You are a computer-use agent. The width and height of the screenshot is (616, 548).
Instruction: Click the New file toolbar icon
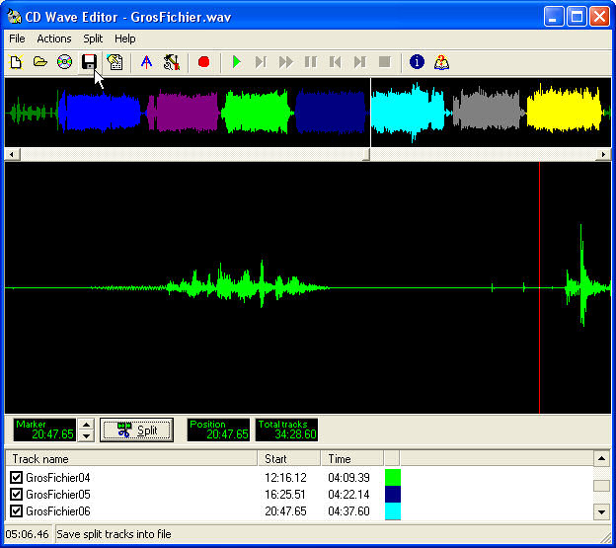click(16, 62)
